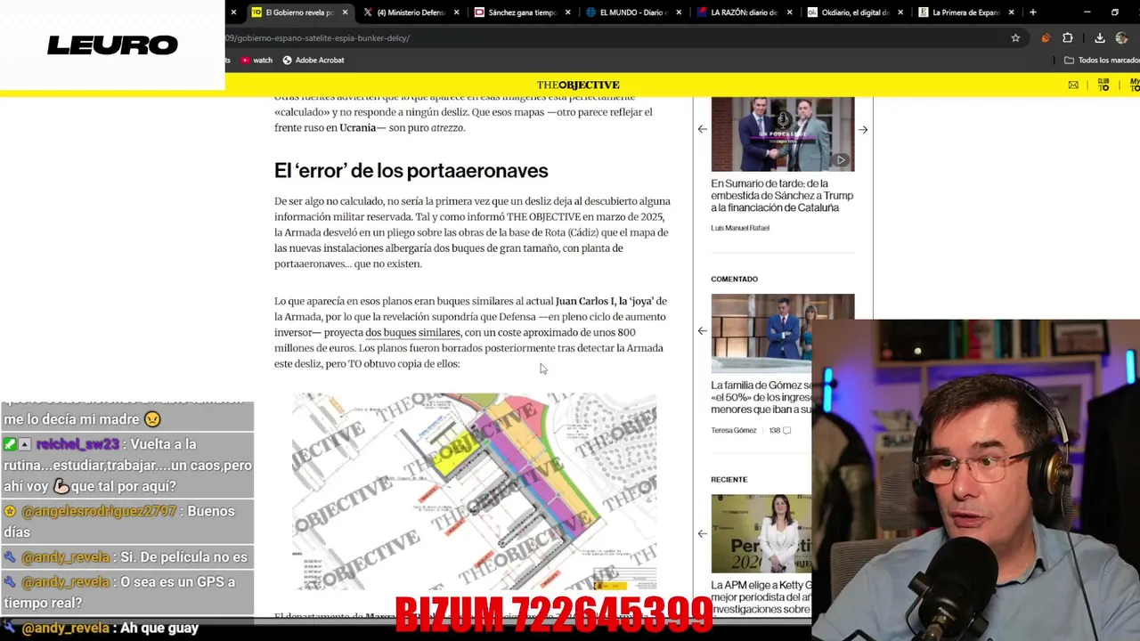Screen dimensions: 1140x641
Task: Play the podcast video thumbnail
Action: tap(782, 134)
